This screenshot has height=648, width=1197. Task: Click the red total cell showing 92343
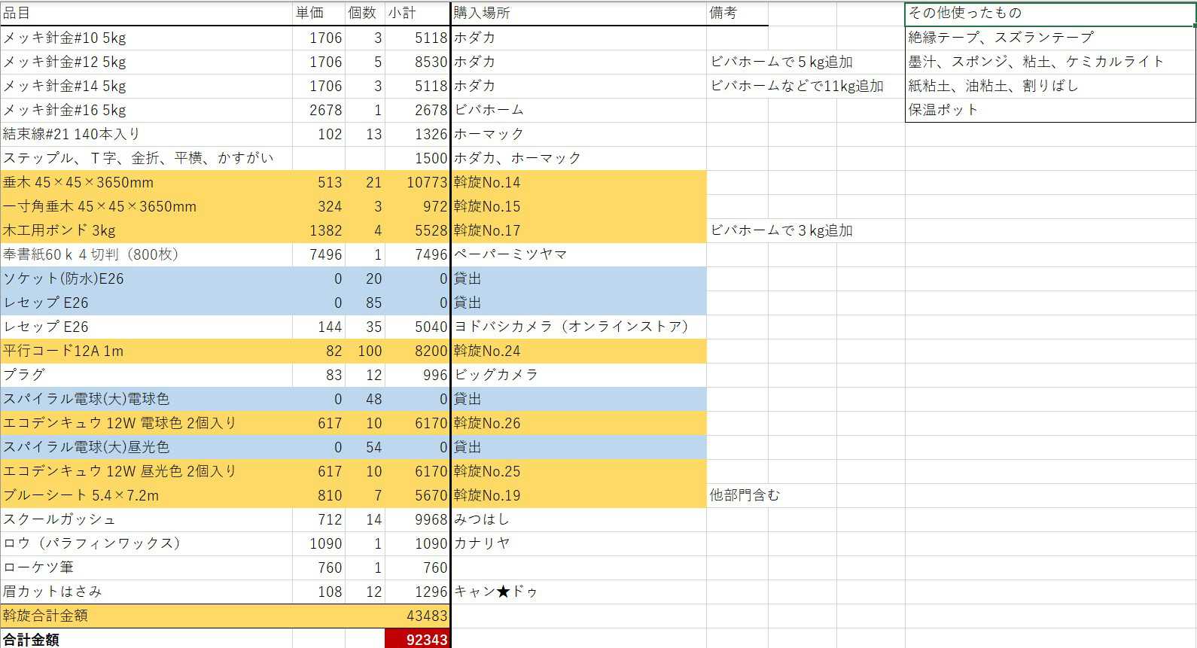click(x=417, y=639)
